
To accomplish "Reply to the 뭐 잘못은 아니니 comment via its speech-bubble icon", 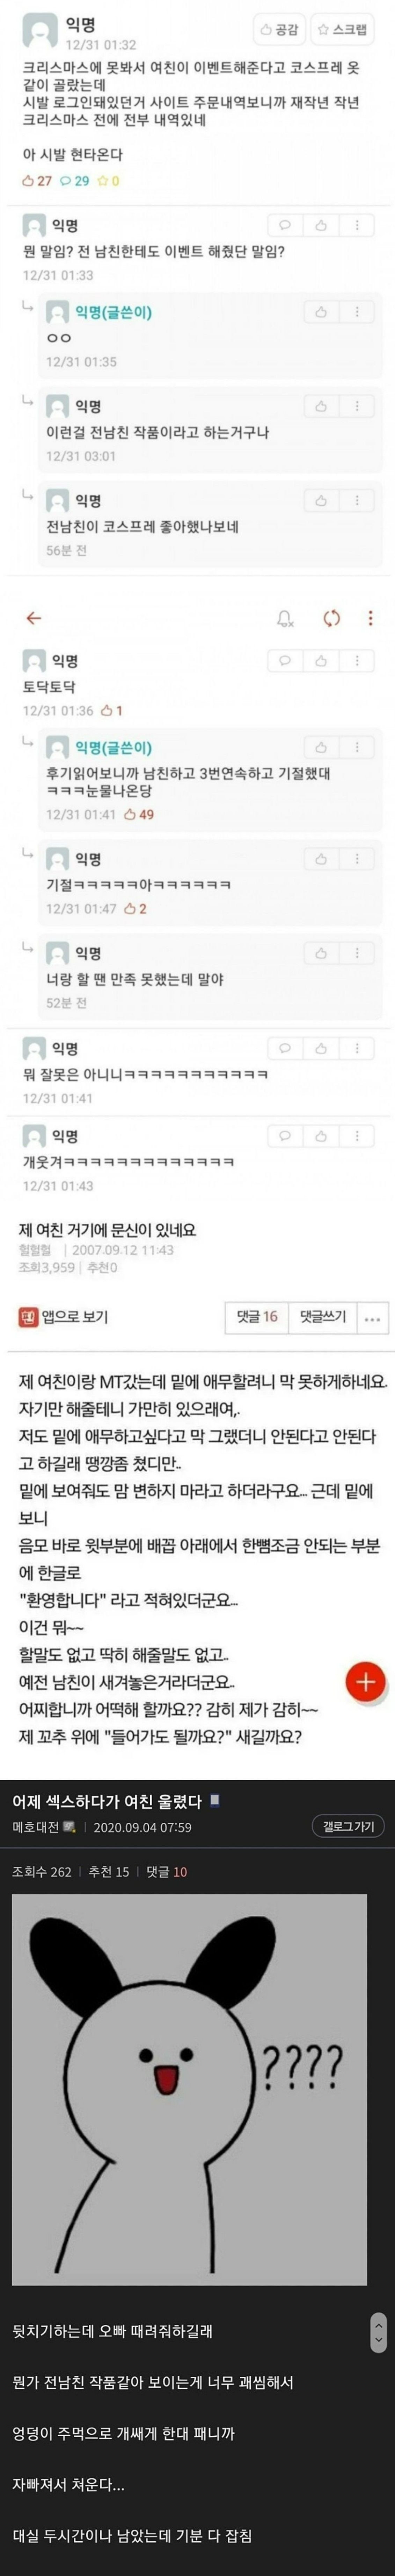I will [284, 1048].
